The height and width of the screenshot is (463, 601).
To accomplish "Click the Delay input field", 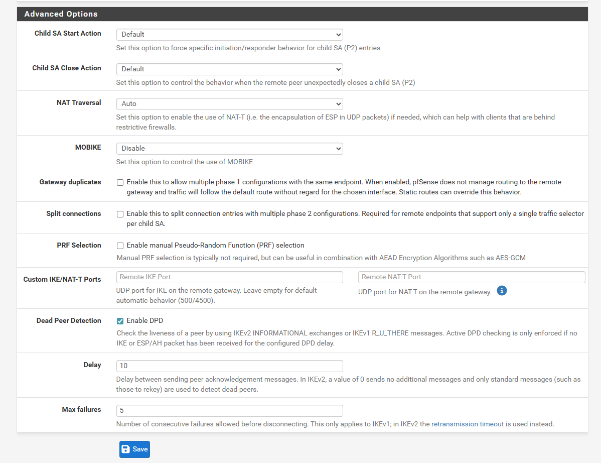I will click(230, 366).
